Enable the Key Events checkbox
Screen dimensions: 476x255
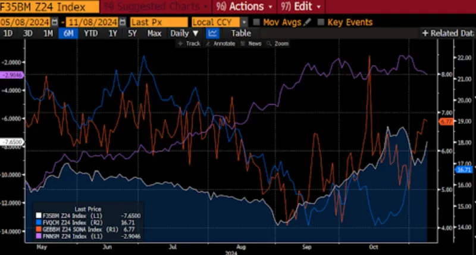321,22
